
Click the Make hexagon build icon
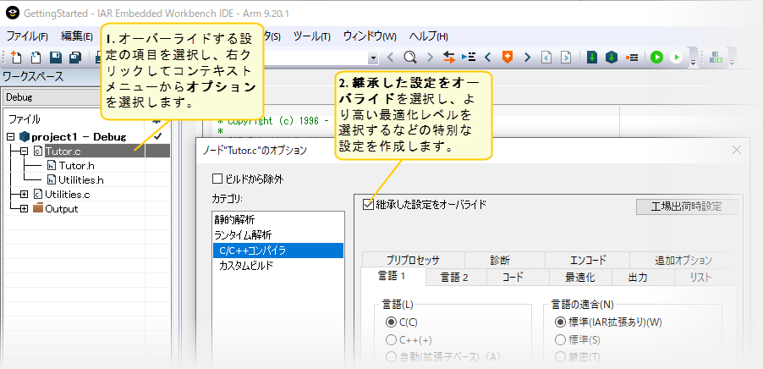611,58
